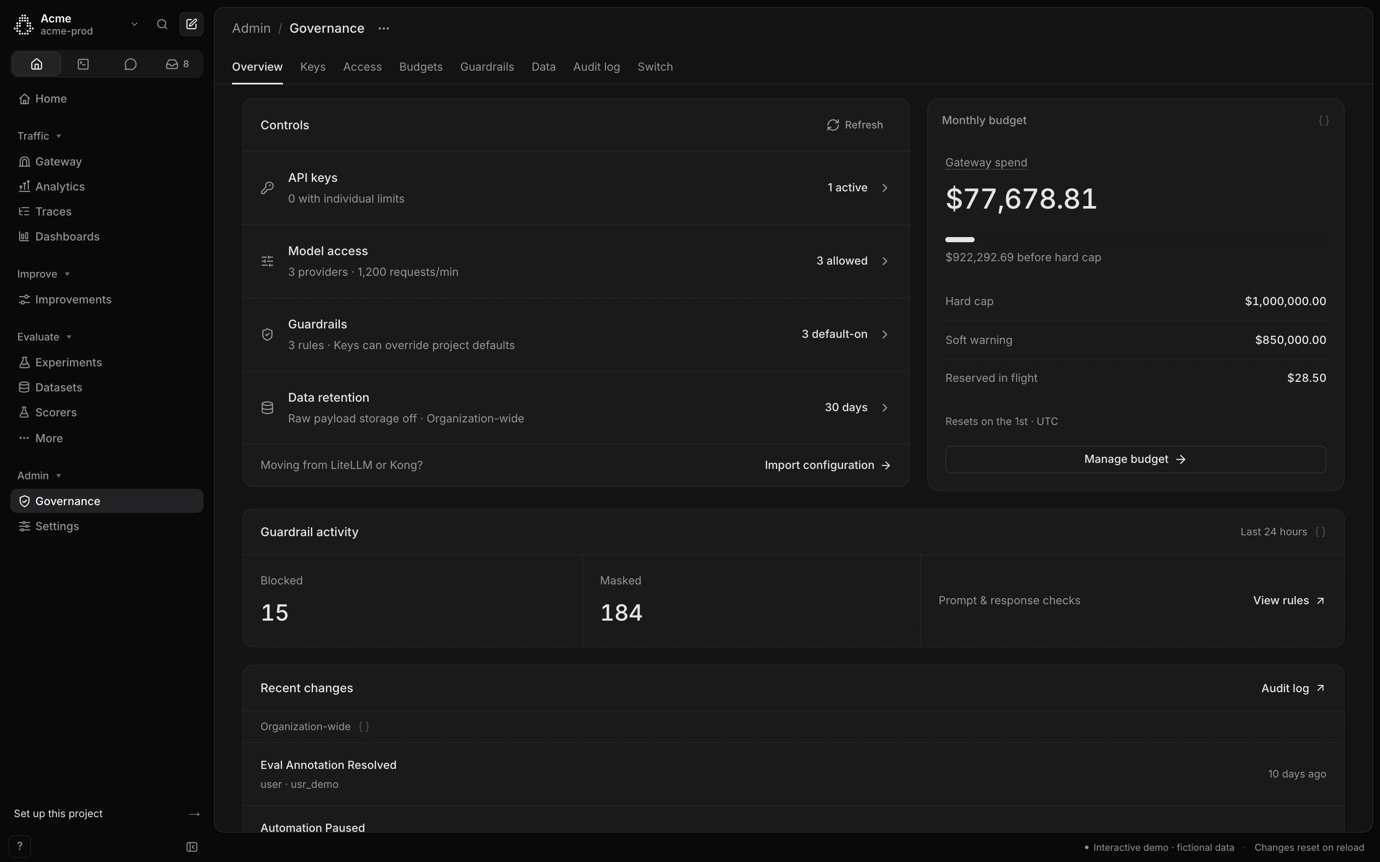Click the Refresh button in Controls
This screenshot has width=1380, height=862.
[855, 125]
